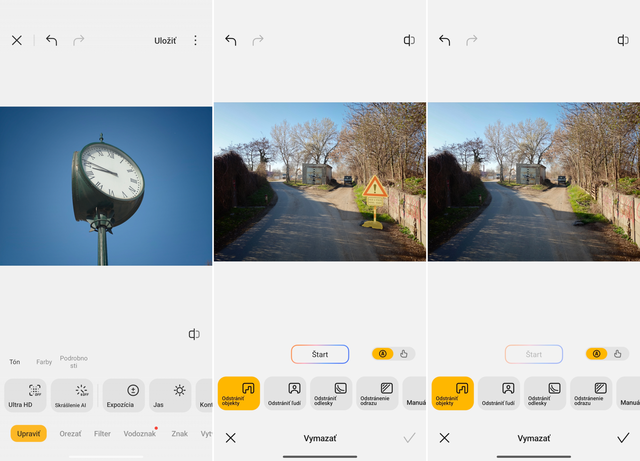Open the three-dot more options menu

pyautogui.click(x=195, y=40)
